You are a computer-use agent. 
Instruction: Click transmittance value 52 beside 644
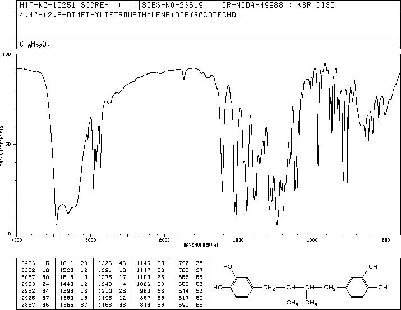[200, 291]
